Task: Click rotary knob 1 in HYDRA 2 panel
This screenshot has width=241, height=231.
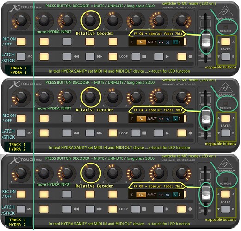Action: tap(21, 97)
